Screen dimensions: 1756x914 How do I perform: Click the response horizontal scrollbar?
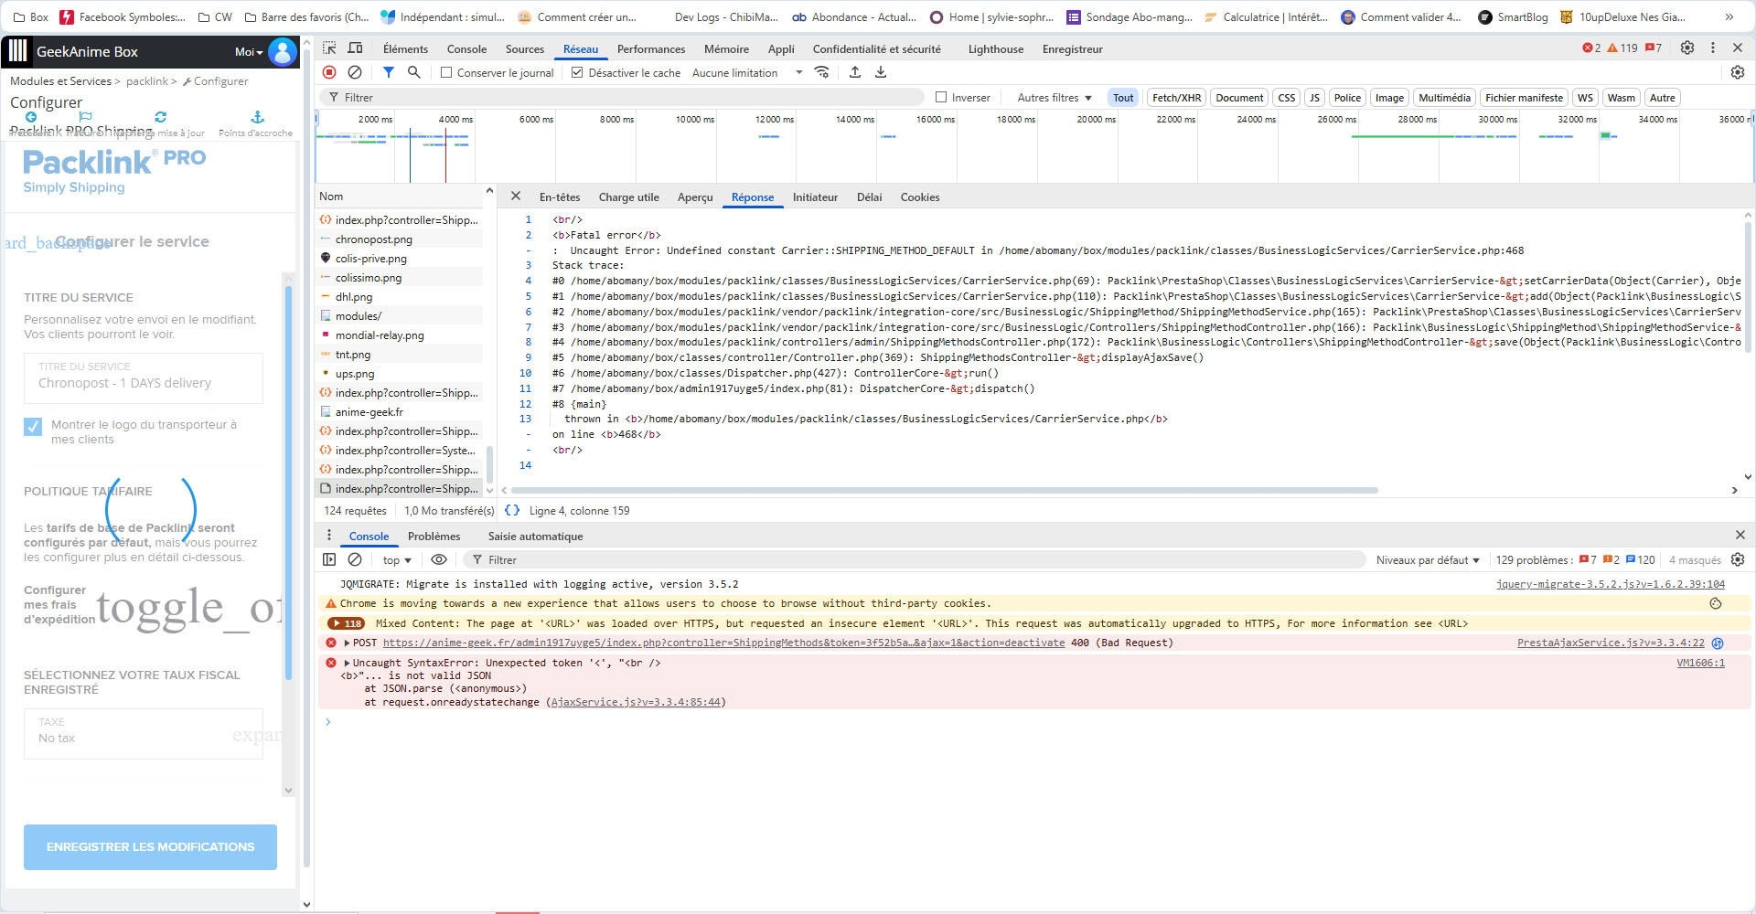(944, 490)
